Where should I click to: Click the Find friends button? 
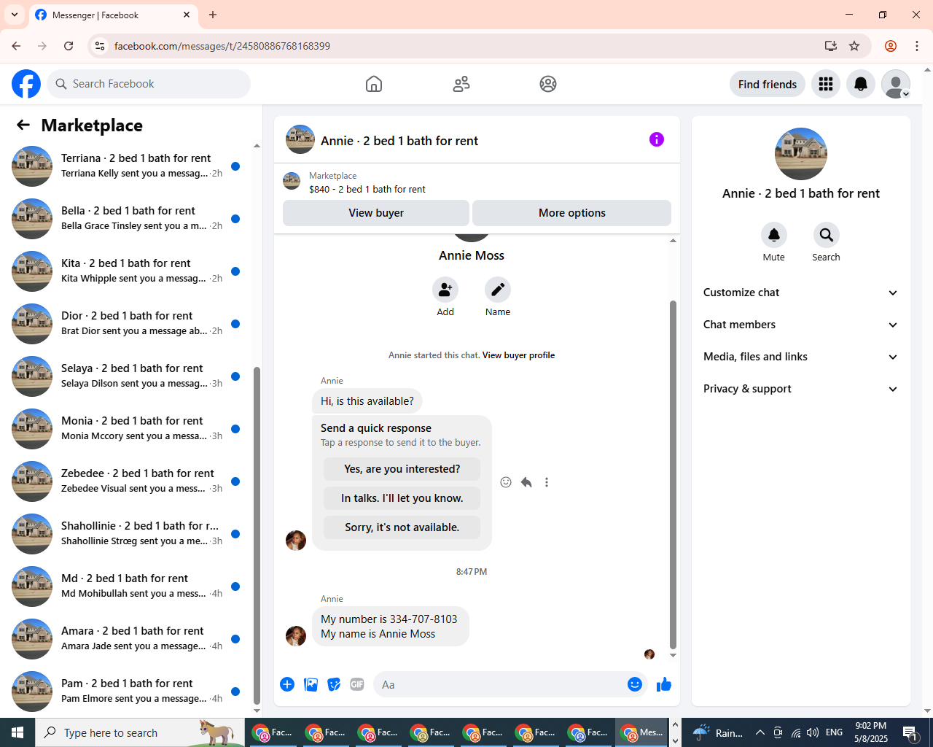pyautogui.click(x=768, y=84)
